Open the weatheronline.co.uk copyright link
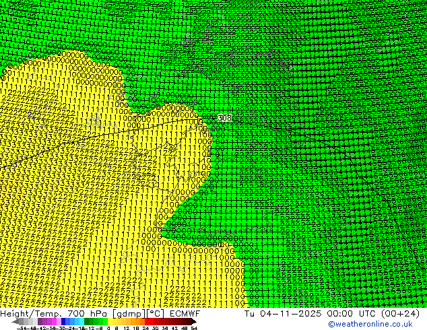427x330 pixels. 370,324
